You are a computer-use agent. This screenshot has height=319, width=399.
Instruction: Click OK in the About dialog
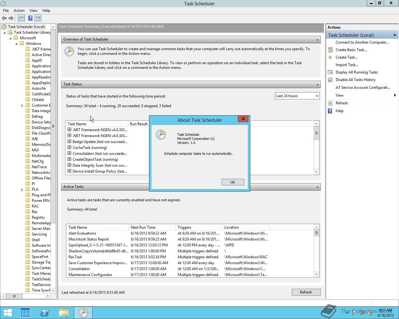pos(233,182)
